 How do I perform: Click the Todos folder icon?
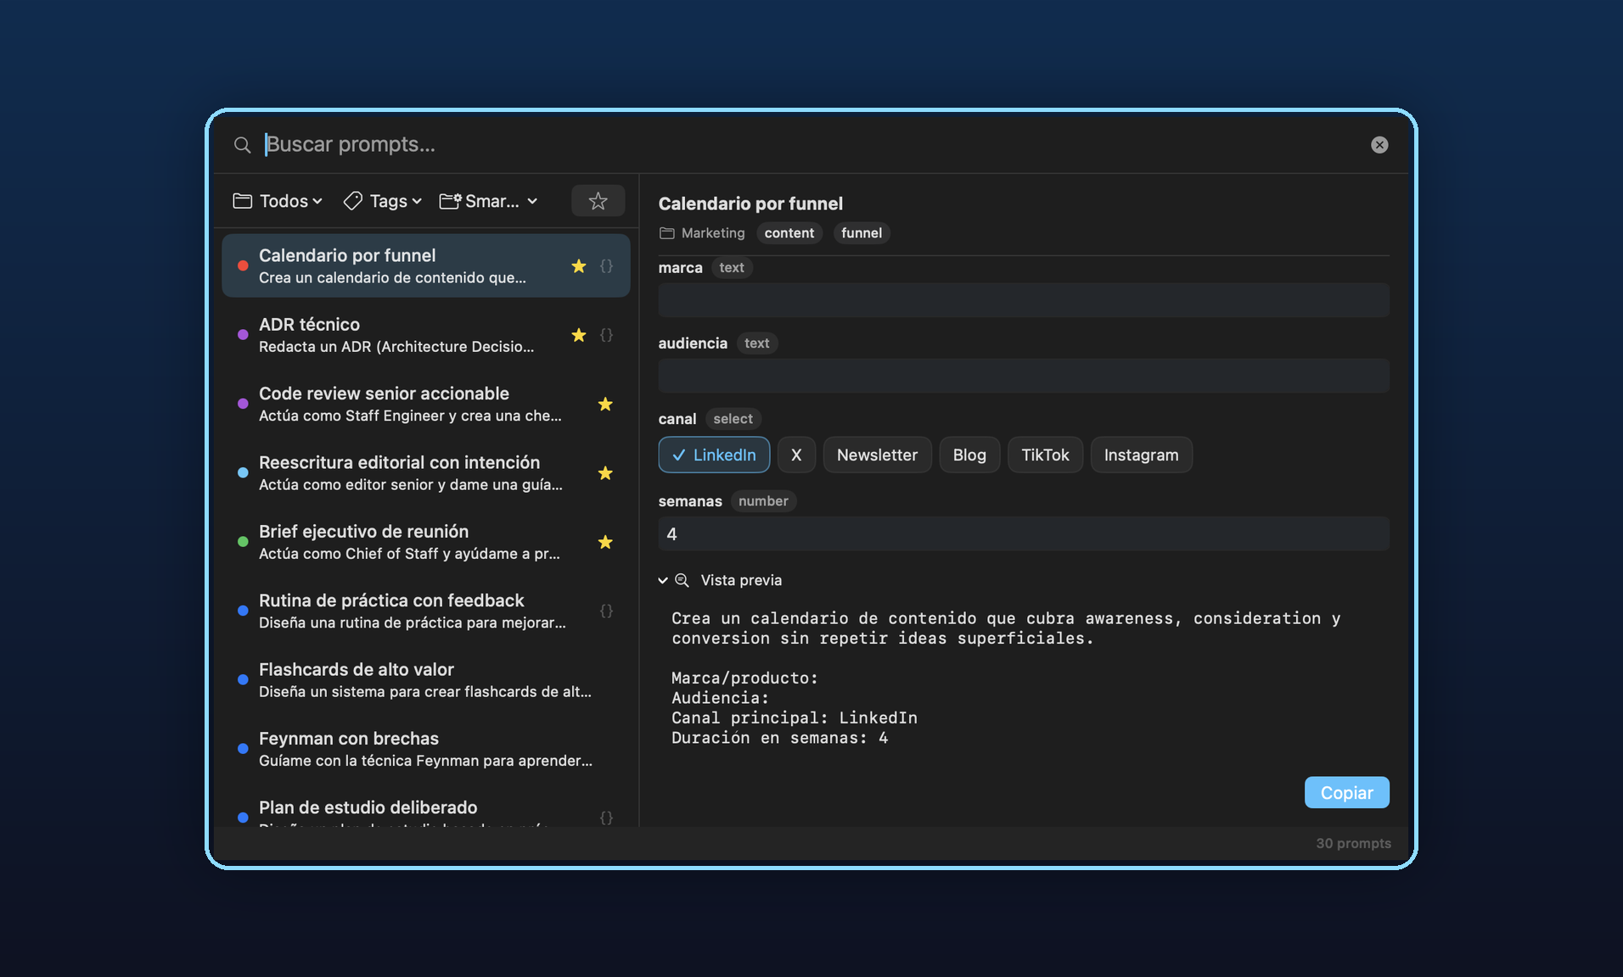click(x=243, y=201)
